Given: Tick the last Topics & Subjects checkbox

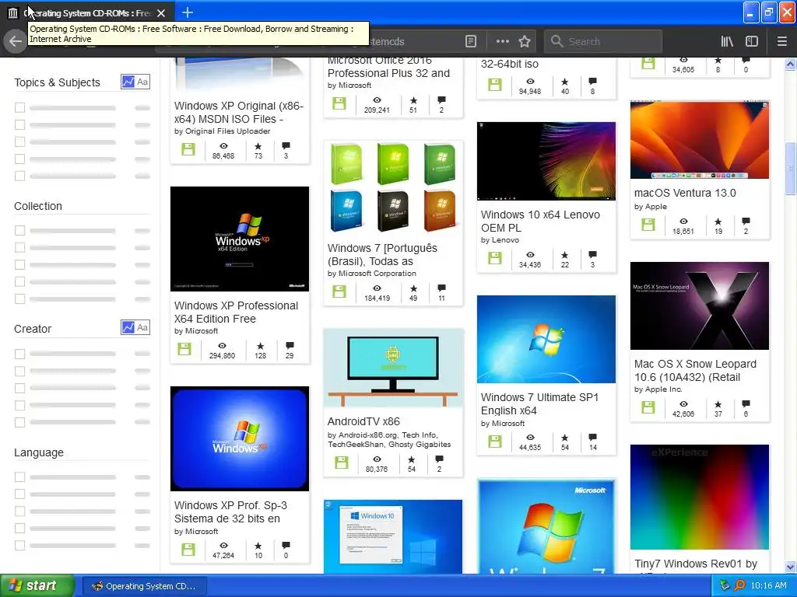Looking at the screenshot, I should [x=19, y=176].
